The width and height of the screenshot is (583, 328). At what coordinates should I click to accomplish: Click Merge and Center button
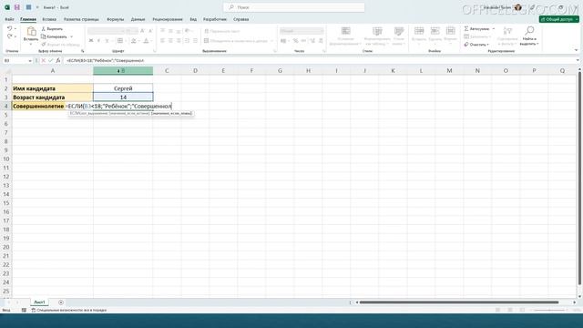[236, 41]
